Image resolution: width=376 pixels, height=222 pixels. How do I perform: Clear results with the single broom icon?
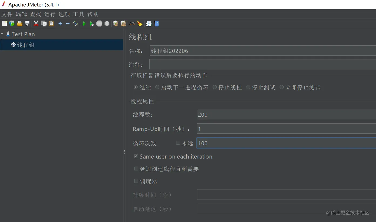[116, 24]
